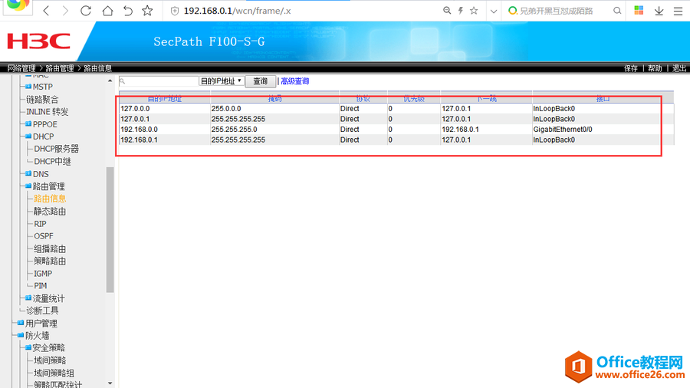This screenshot has height=388, width=690.
Task: Open 诊断工具 in the sidebar
Action: [x=42, y=311]
